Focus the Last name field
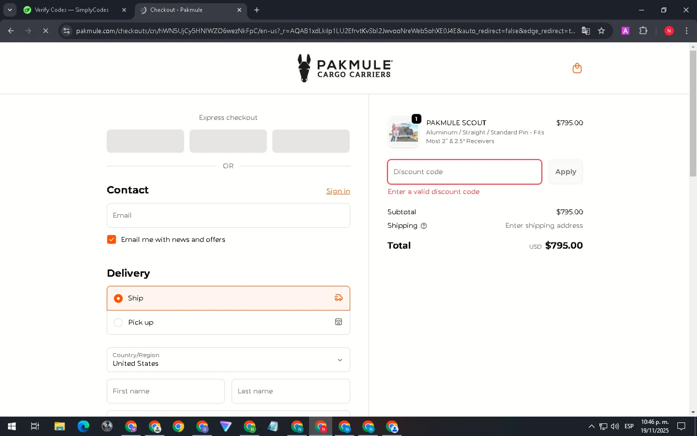 (290, 391)
